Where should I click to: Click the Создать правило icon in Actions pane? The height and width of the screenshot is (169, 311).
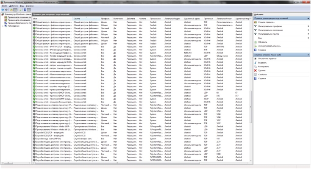coord(255,22)
